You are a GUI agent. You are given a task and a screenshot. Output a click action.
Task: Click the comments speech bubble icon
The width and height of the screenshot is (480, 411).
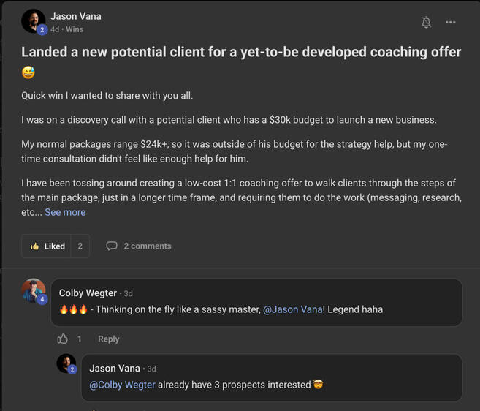(x=112, y=246)
